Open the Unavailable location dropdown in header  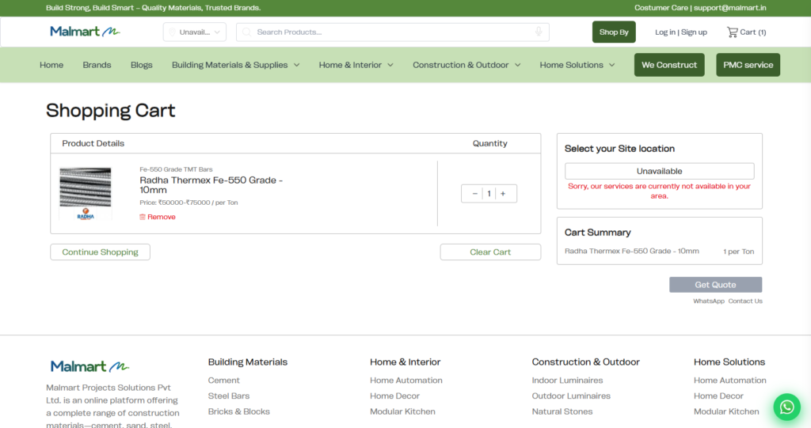(195, 32)
